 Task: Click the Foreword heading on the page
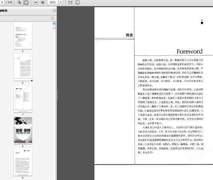pyautogui.click(x=190, y=51)
